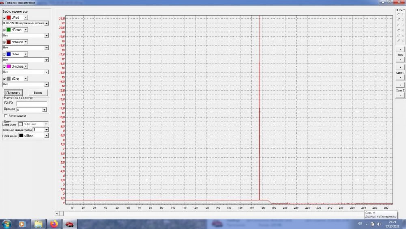Open the Время в units dropdown

[x=44, y=110]
